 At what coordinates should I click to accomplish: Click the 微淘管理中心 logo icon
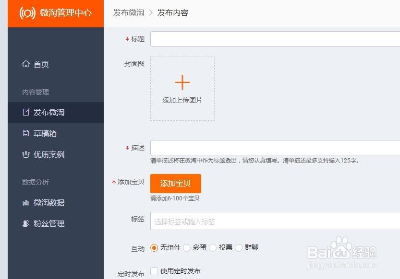(x=27, y=13)
